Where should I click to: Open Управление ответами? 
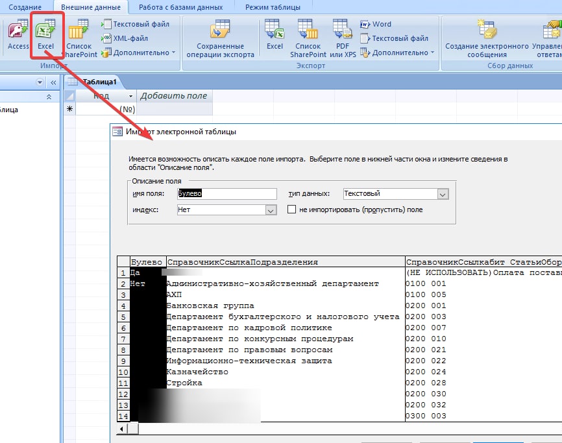[548, 39]
